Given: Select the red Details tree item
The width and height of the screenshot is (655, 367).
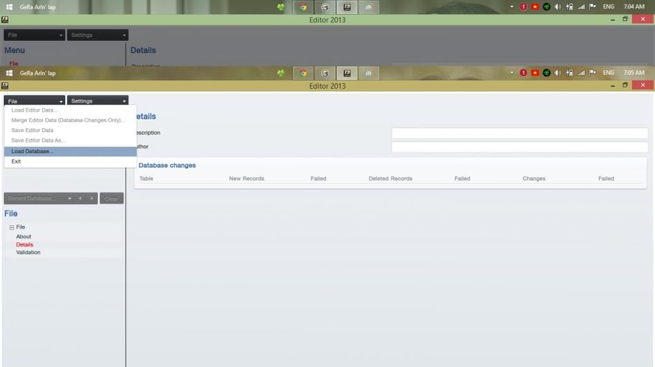Looking at the screenshot, I should click(24, 244).
